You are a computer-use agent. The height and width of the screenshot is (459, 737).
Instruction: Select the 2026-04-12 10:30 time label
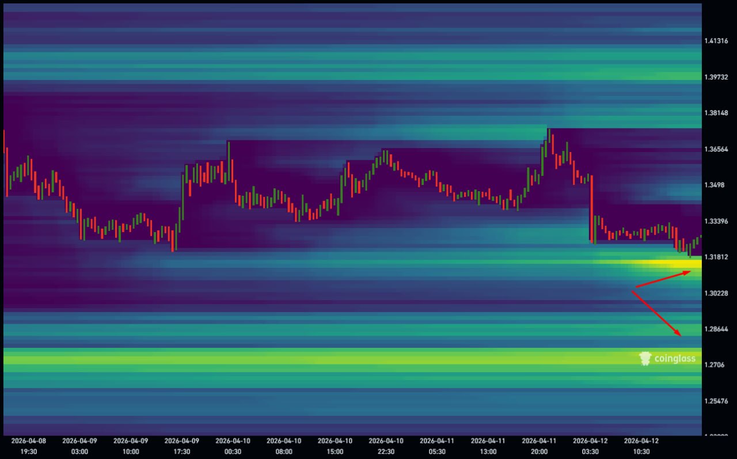point(642,446)
